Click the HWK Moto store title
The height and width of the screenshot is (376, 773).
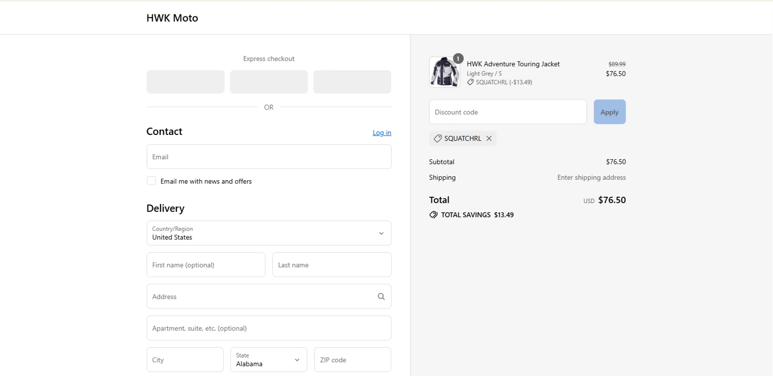pyautogui.click(x=172, y=18)
